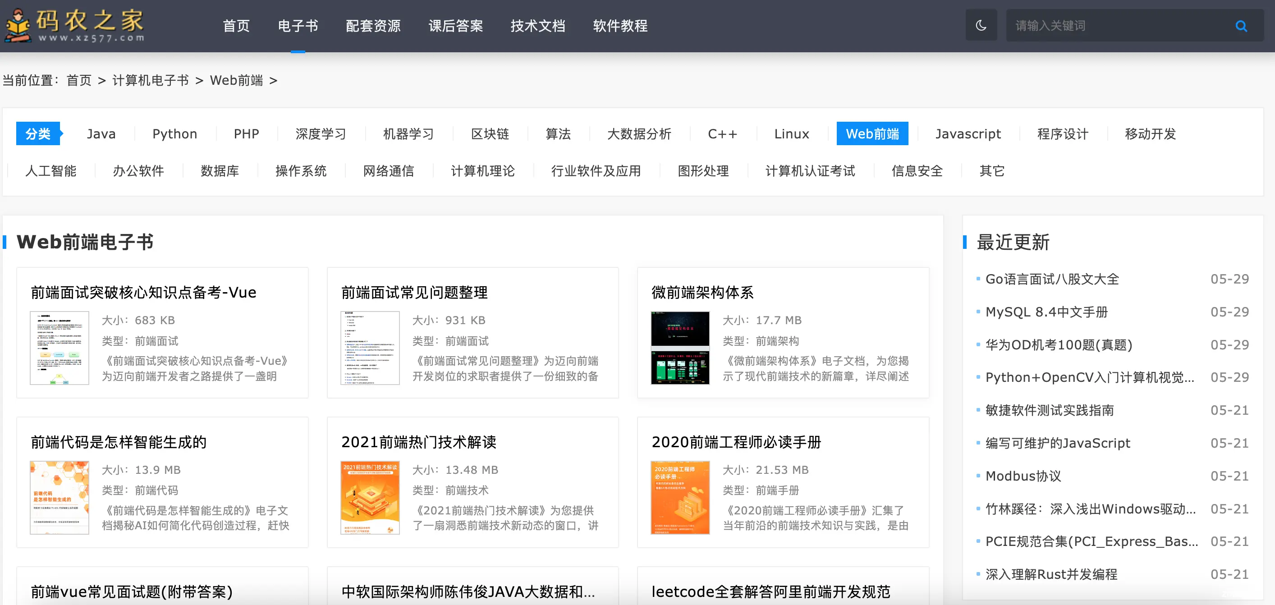Select the 操作系统 category
This screenshot has width=1275, height=605.
pyautogui.click(x=300, y=171)
